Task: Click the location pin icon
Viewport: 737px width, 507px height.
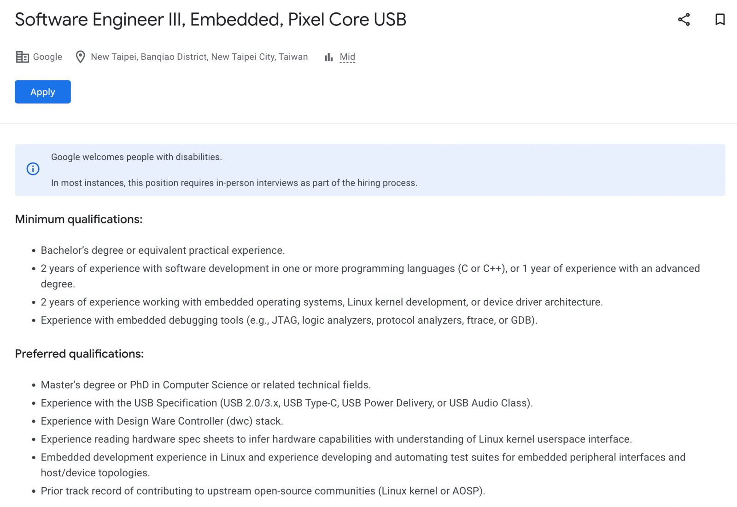Action: (x=80, y=57)
